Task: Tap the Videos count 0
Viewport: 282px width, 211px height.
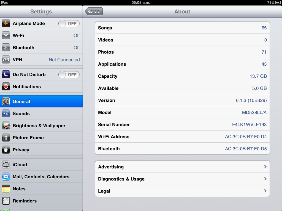Action: click(x=265, y=40)
